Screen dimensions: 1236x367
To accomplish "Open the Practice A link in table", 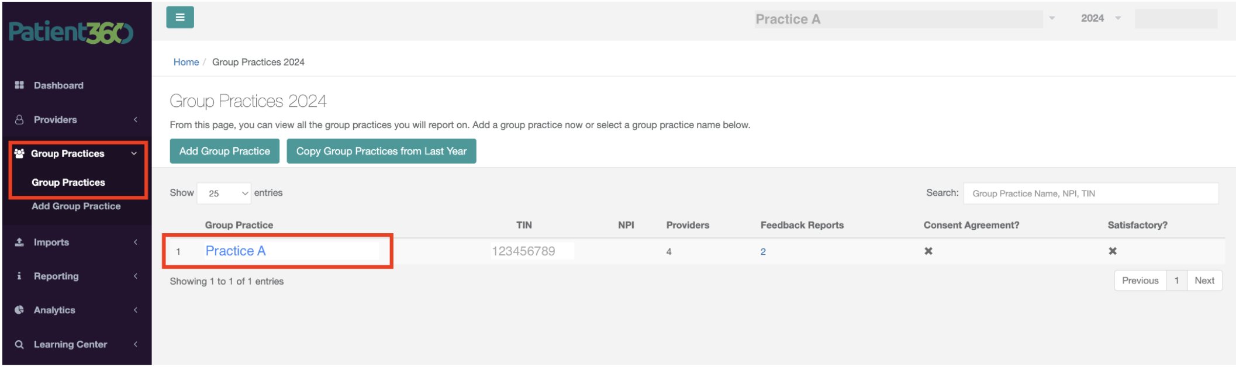I will [236, 251].
